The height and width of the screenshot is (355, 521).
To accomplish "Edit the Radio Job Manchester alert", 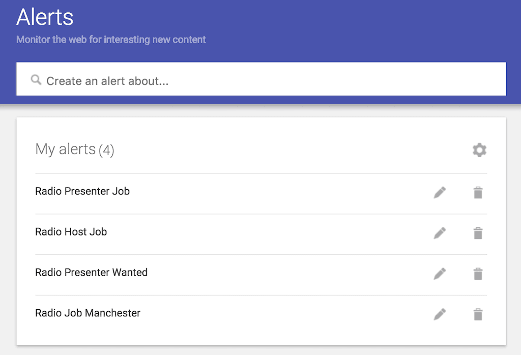I will click(440, 314).
